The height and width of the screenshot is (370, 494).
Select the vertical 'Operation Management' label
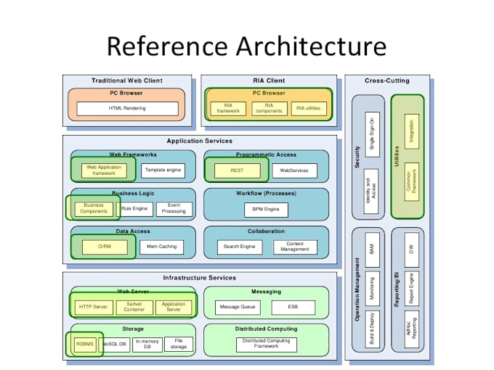click(357, 289)
